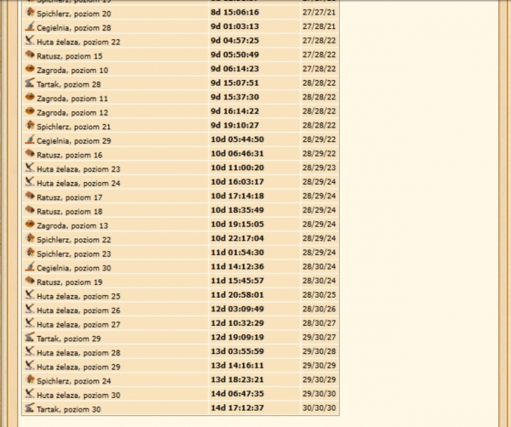Click the 30/30/30 levels cell

319,409
